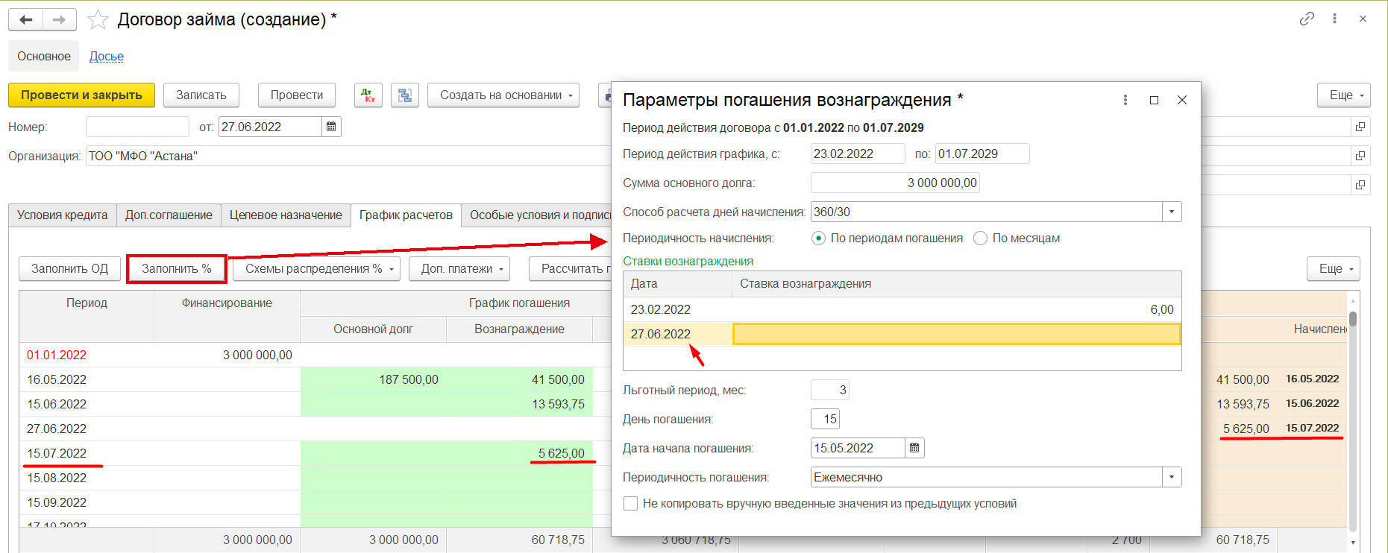The width and height of the screenshot is (1388, 553).
Task: Switch to the Условия кредита tab
Action: pyautogui.click(x=63, y=215)
